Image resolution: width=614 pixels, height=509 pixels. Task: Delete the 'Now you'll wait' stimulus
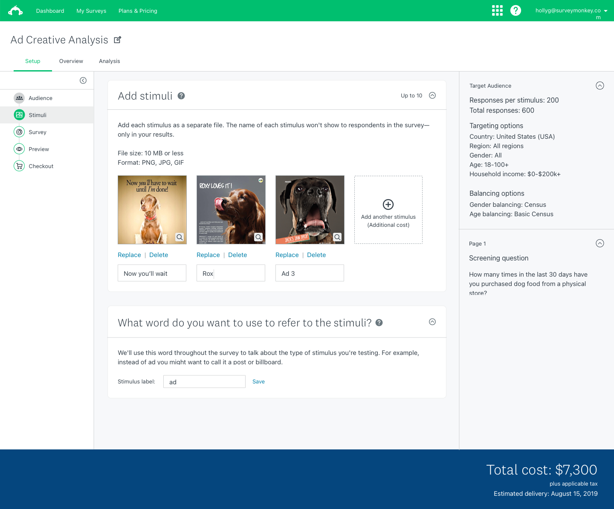[x=159, y=255]
